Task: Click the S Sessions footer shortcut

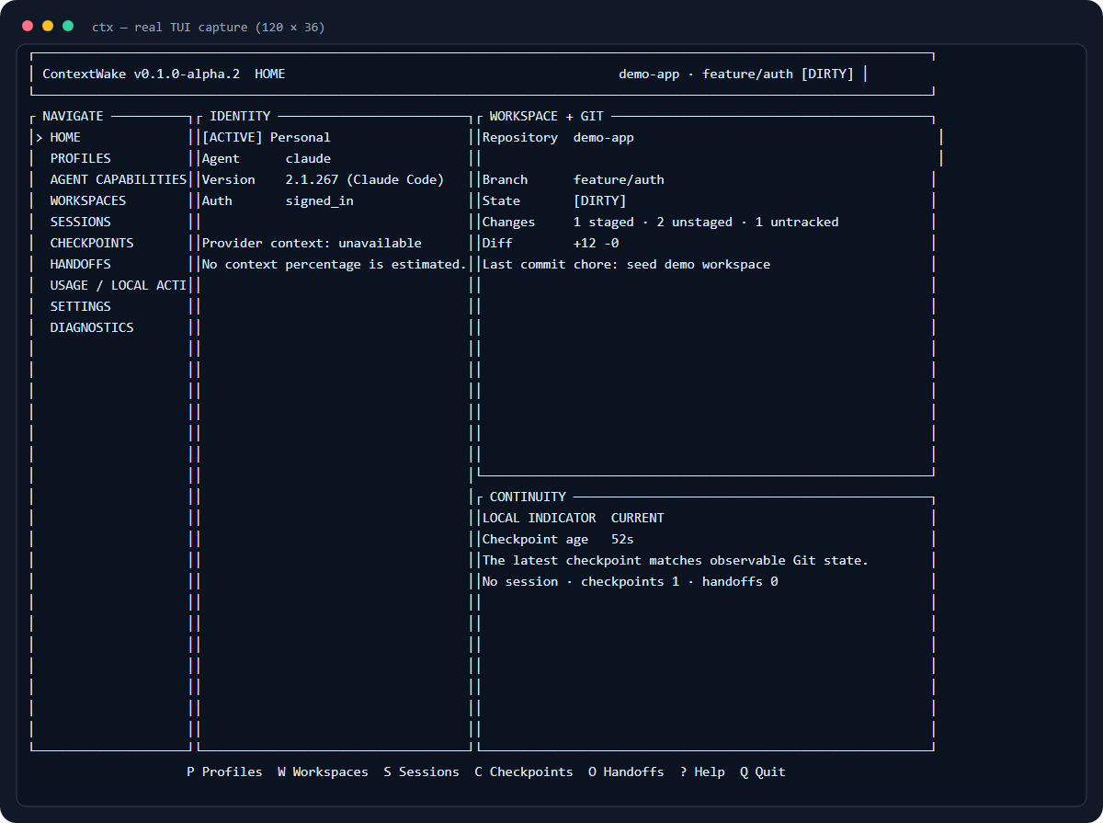Action: click(421, 772)
